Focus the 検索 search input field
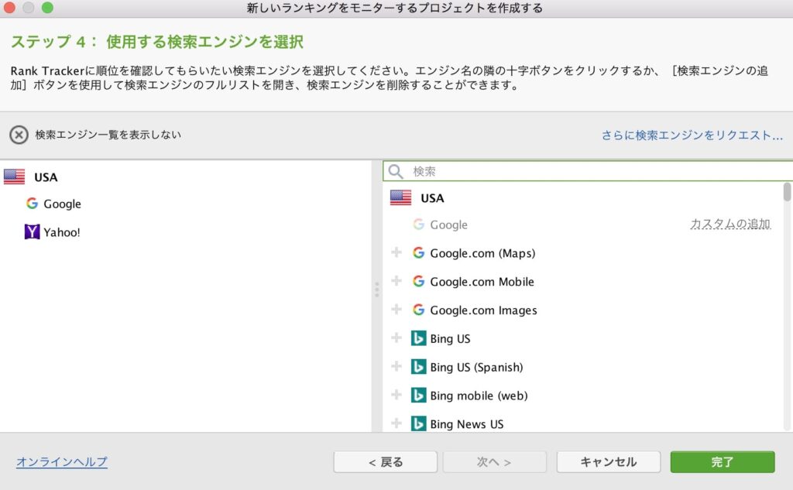 click(x=588, y=171)
